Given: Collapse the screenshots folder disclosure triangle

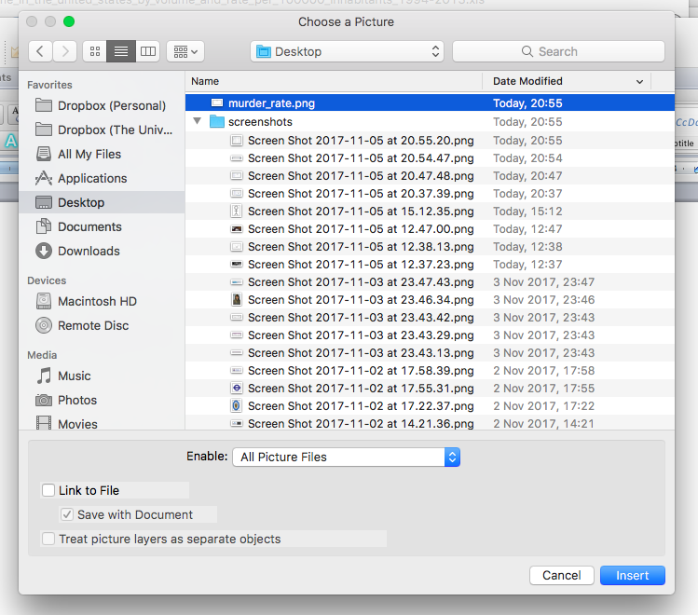Looking at the screenshot, I should point(198,122).
